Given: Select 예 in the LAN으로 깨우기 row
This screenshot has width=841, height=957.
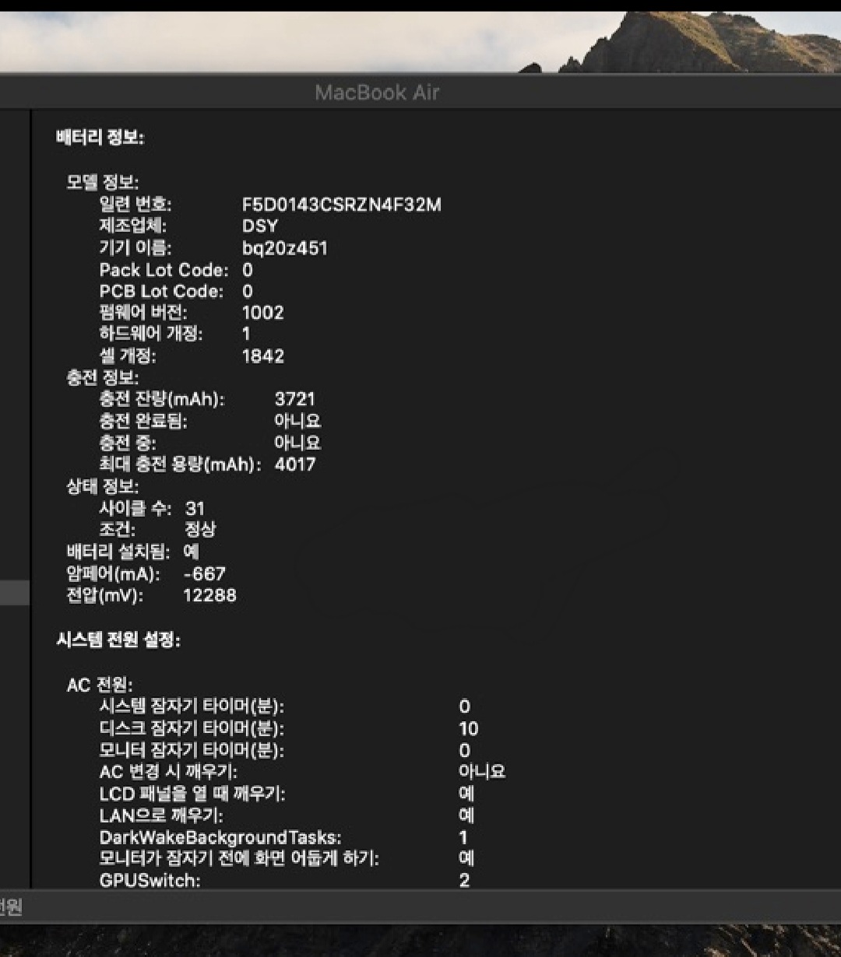Looking at the screenshot, I should point(466,815).
